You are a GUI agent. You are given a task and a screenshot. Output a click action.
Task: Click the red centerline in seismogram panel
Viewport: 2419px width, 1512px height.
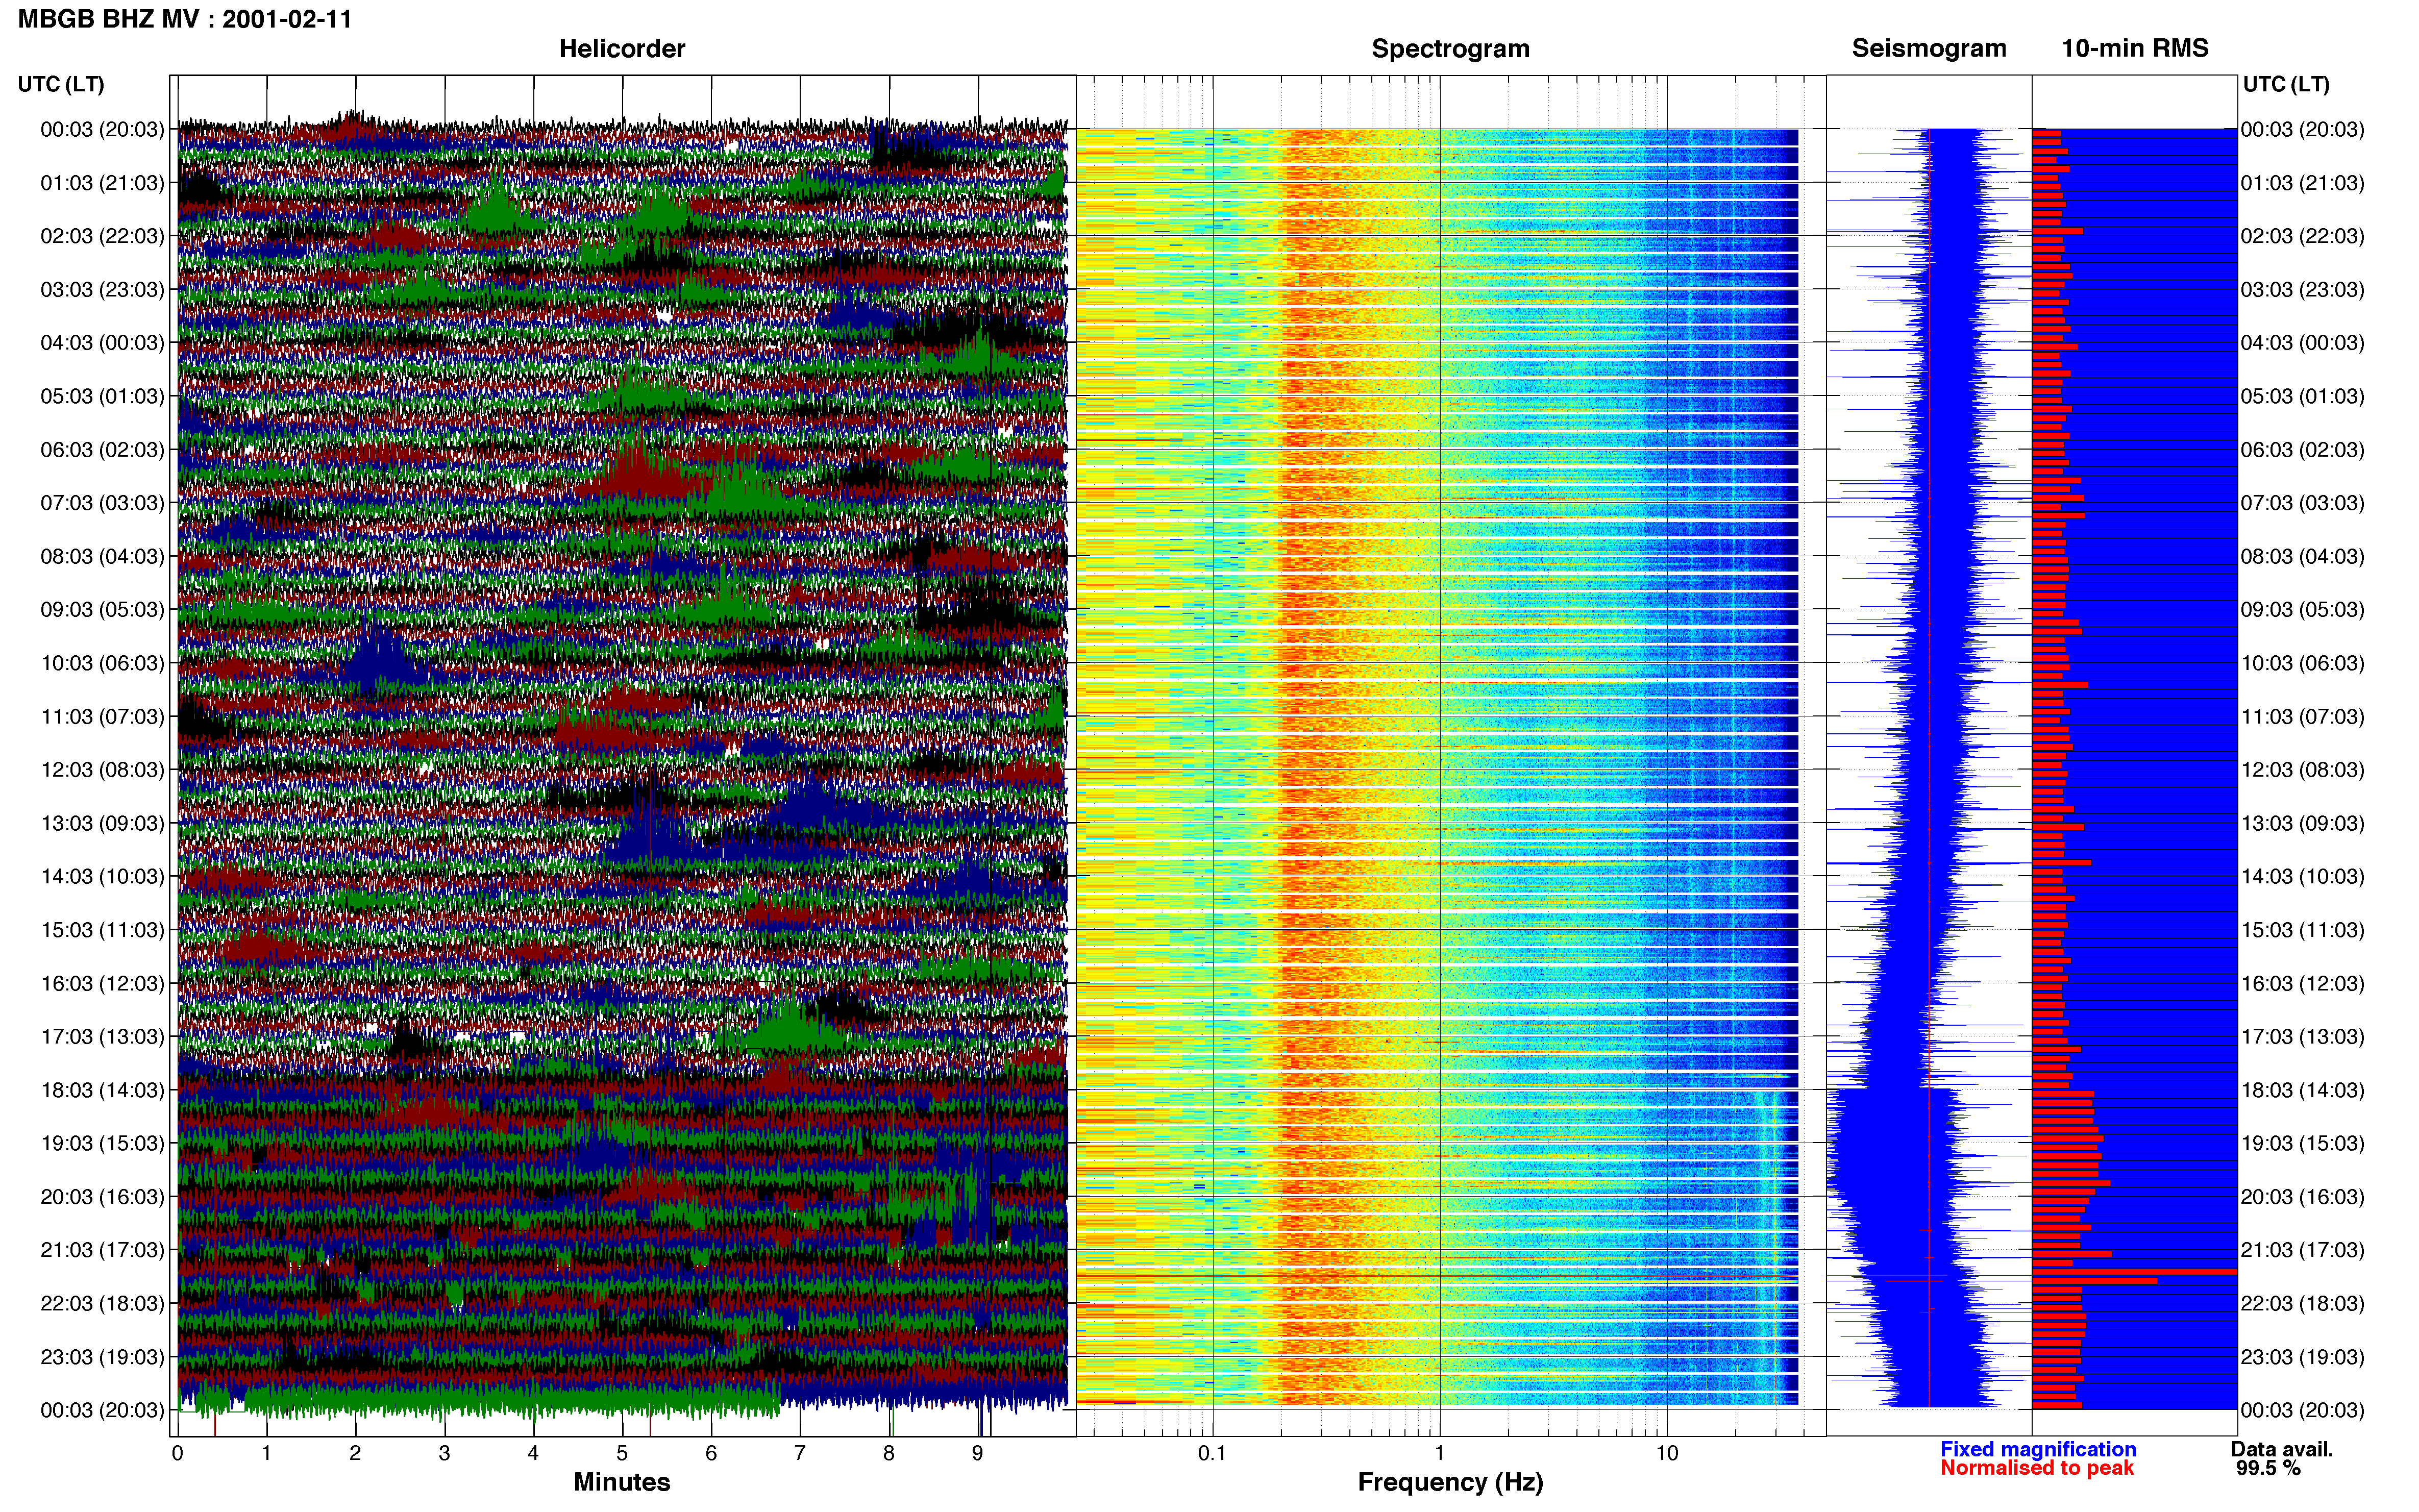click(x=1929, y=768)
